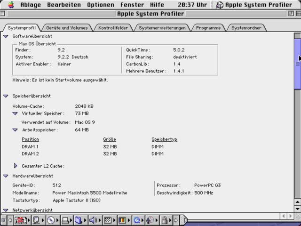The width and height of the screenshot is (301, 226).
Task: Open the Optionen menu
Action: pyautogui.click(x=101, y=5)
